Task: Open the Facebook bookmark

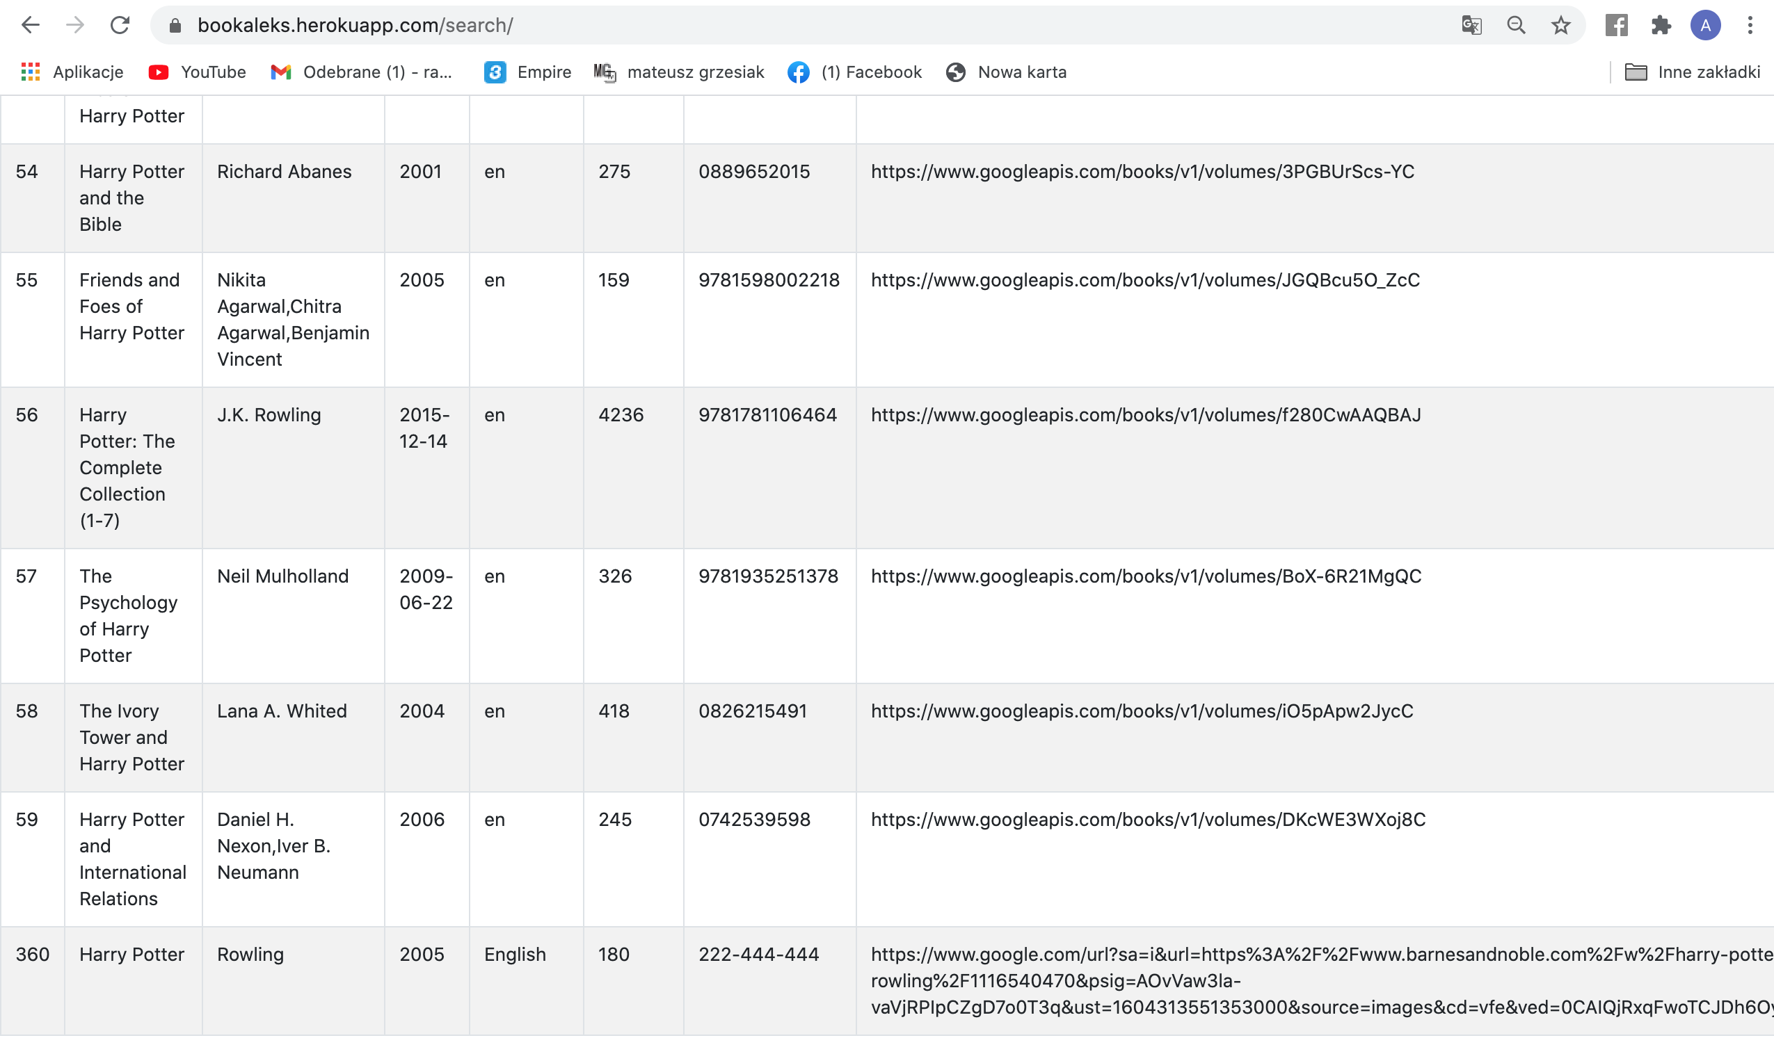Action: click(x=855, y=72)
